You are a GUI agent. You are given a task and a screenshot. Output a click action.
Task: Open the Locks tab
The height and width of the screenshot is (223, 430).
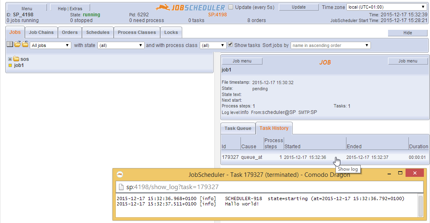coord(171,32)
